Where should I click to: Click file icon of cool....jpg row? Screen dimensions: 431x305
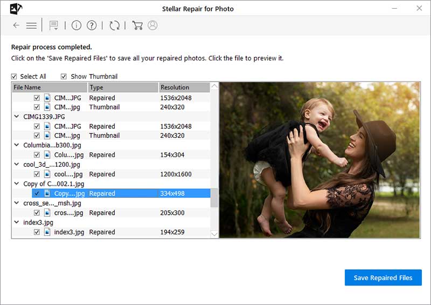coord(47,174)
